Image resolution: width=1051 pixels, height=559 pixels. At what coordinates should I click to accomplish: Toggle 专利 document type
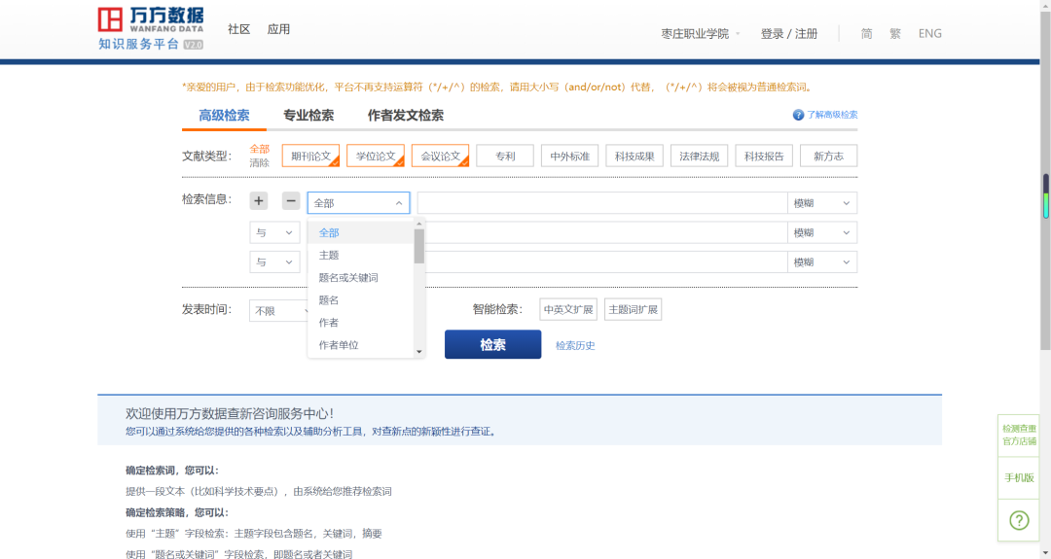505,156
